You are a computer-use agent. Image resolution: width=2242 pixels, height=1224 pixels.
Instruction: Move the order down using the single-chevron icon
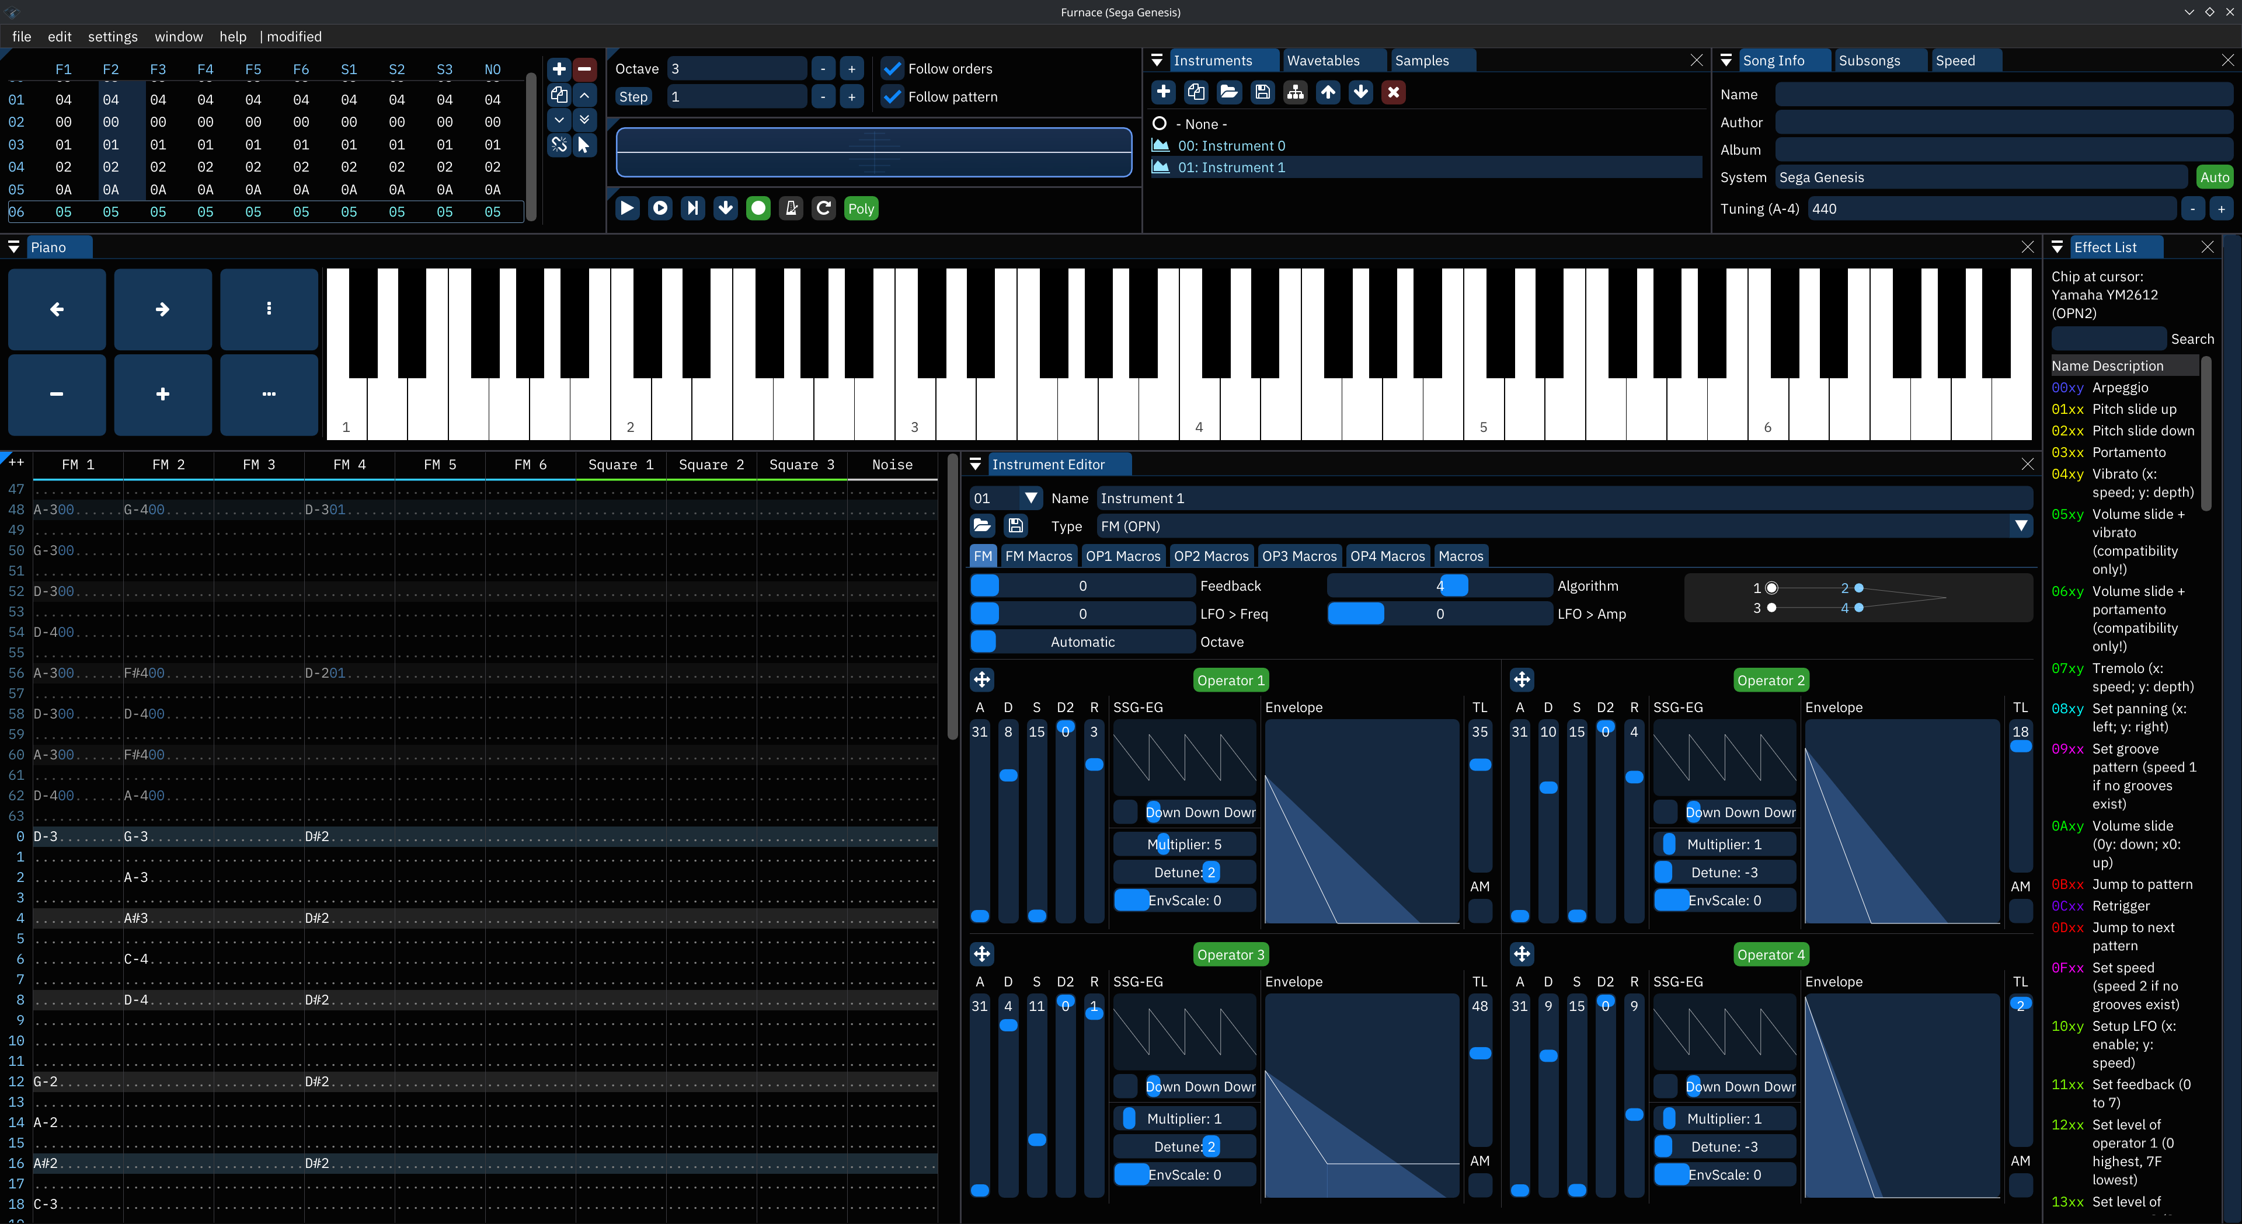tap(559, 119)
